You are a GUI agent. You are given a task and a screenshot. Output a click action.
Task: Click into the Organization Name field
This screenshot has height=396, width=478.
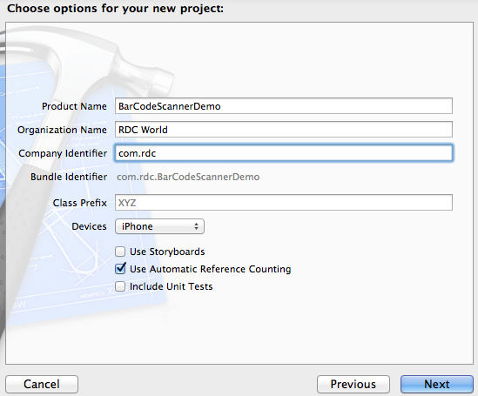click(x=284, y=130)
